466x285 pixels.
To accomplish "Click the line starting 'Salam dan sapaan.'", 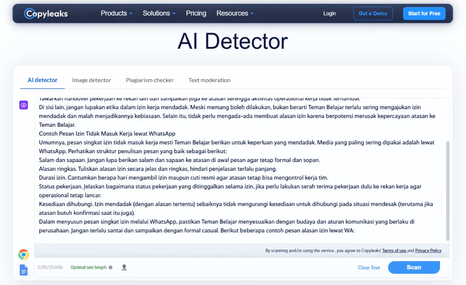I will [179, 160].
